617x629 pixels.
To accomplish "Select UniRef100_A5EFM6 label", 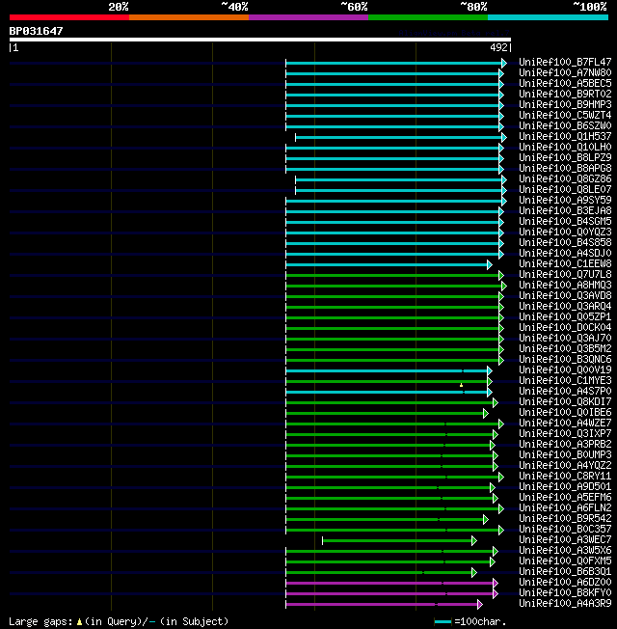I will pyautogui.click(x=565, y=498).
